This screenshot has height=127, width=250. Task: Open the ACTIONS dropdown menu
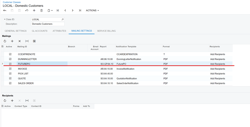(x=92, y=11)
